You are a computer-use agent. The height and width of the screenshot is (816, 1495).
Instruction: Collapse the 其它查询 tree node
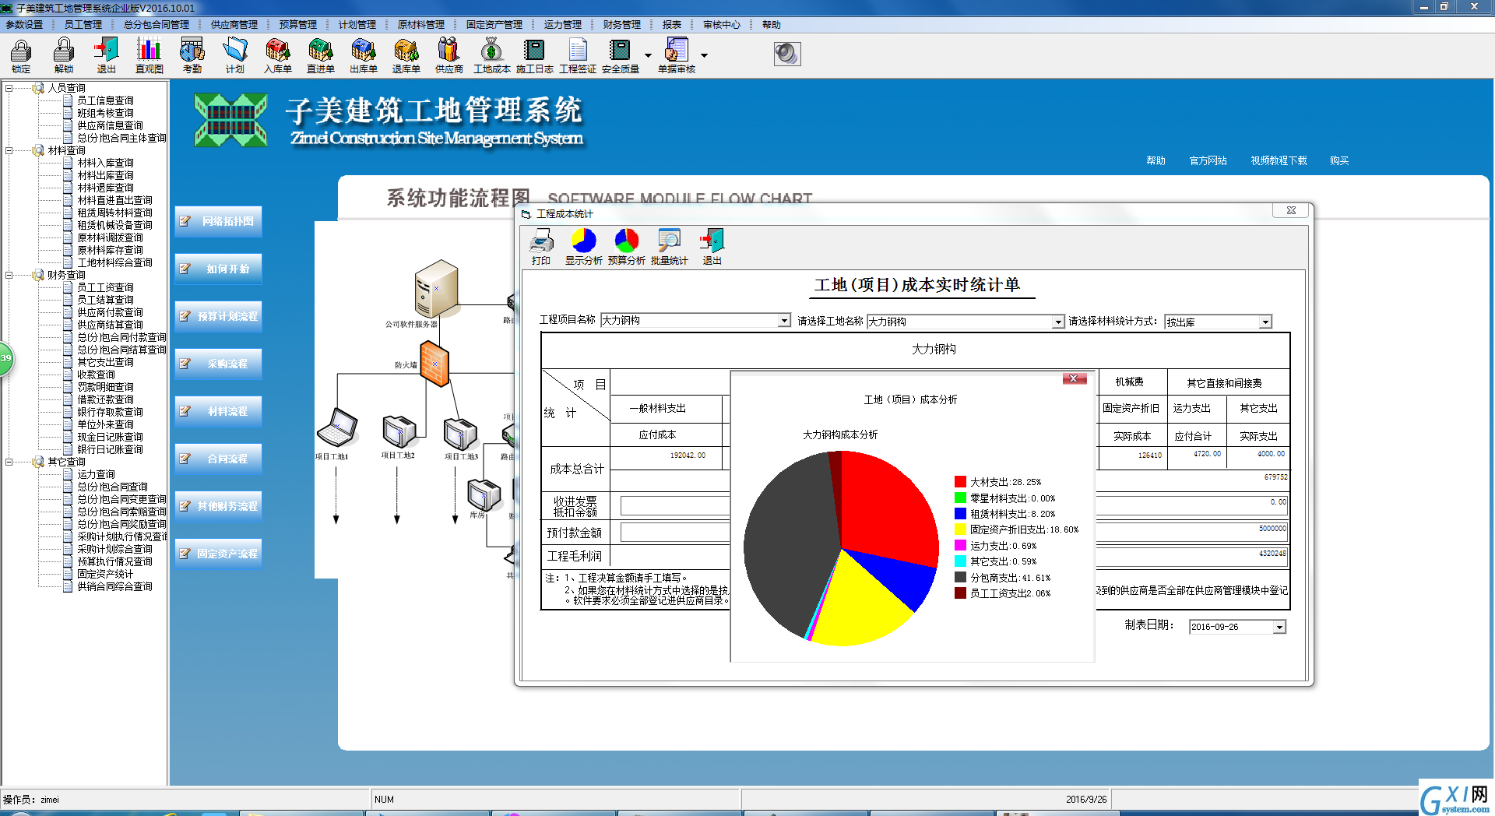click(x=9, y=462)
